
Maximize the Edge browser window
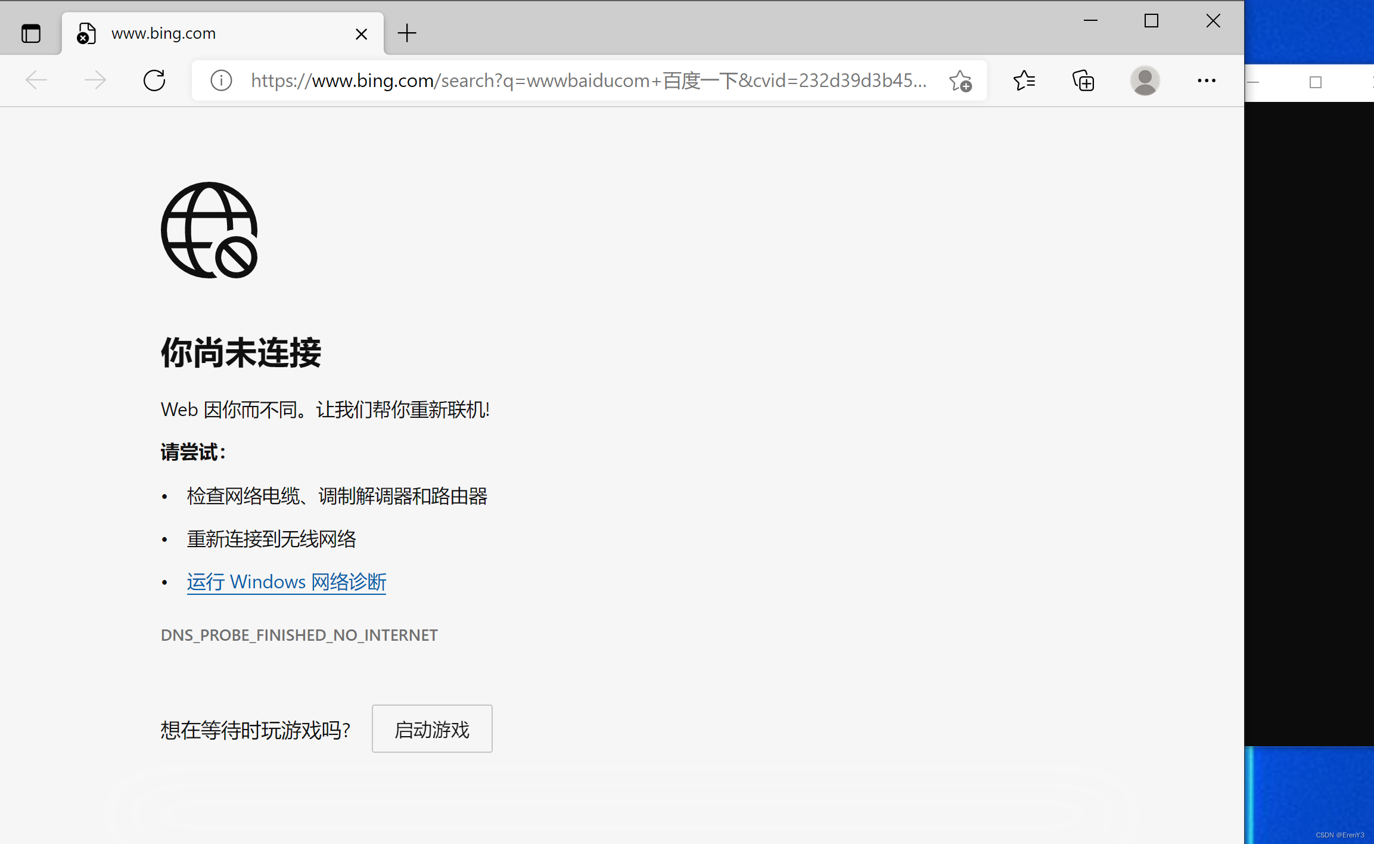tap(1151, 21)
